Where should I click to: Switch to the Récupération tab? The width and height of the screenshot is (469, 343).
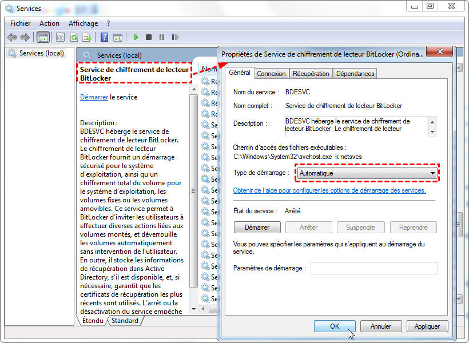[311, 74]
